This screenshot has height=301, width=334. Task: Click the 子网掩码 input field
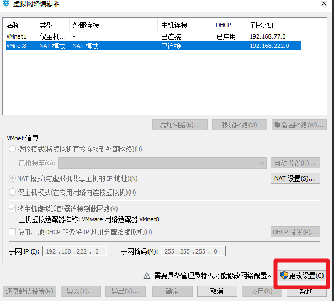click(193, 251)
